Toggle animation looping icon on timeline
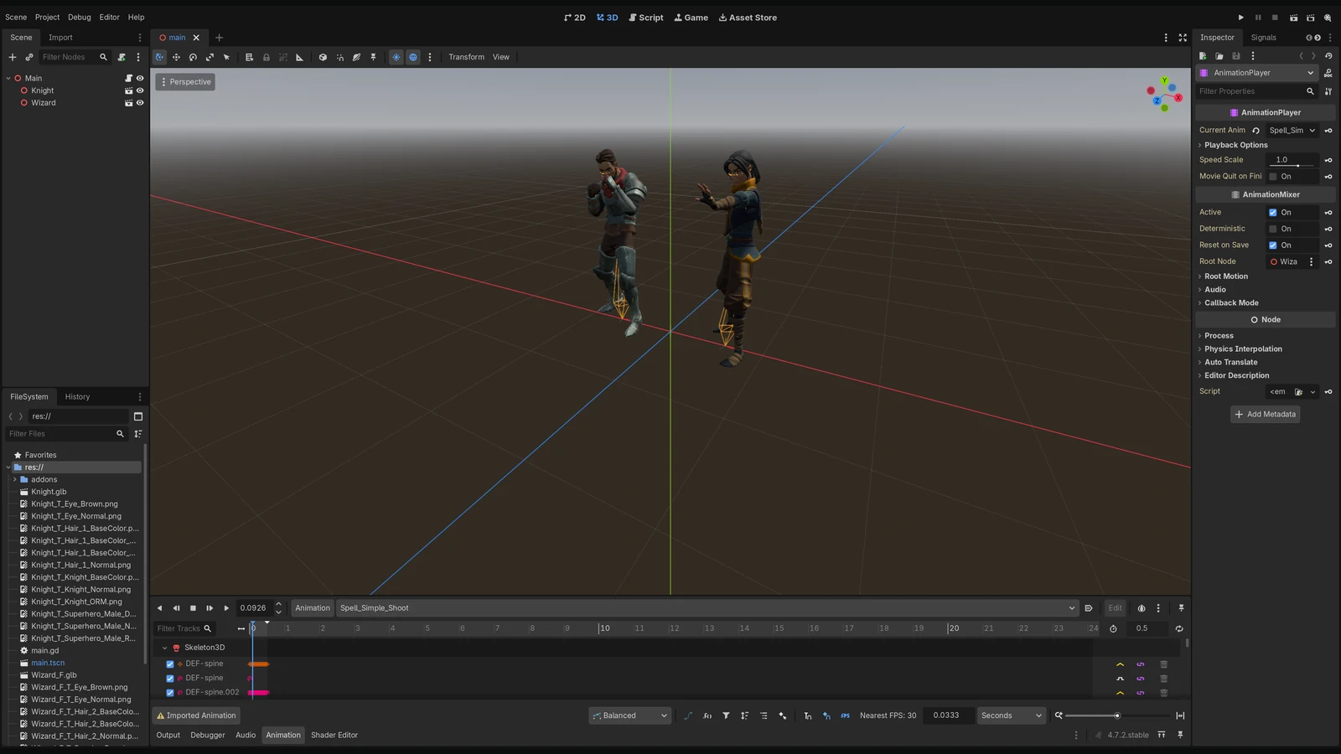1341x754 pixels. click(1179, 628)
